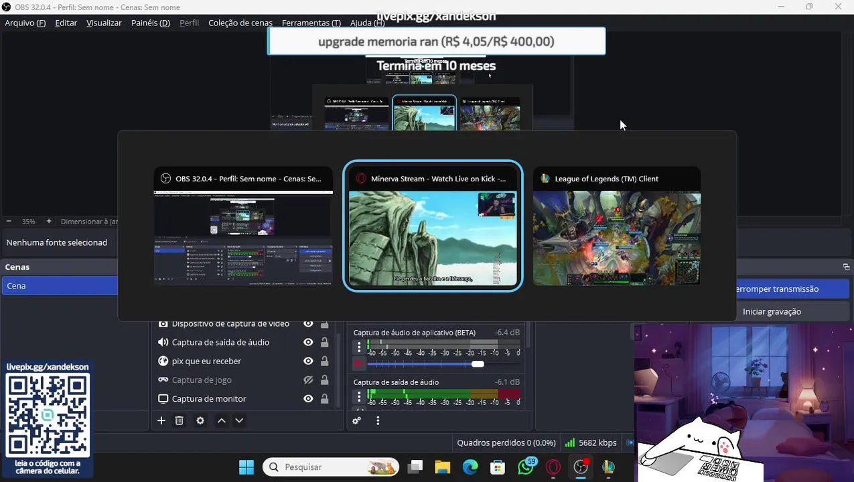Open source properties with the gear icon
Screen dimensions: 854x482
pos(200,420)
